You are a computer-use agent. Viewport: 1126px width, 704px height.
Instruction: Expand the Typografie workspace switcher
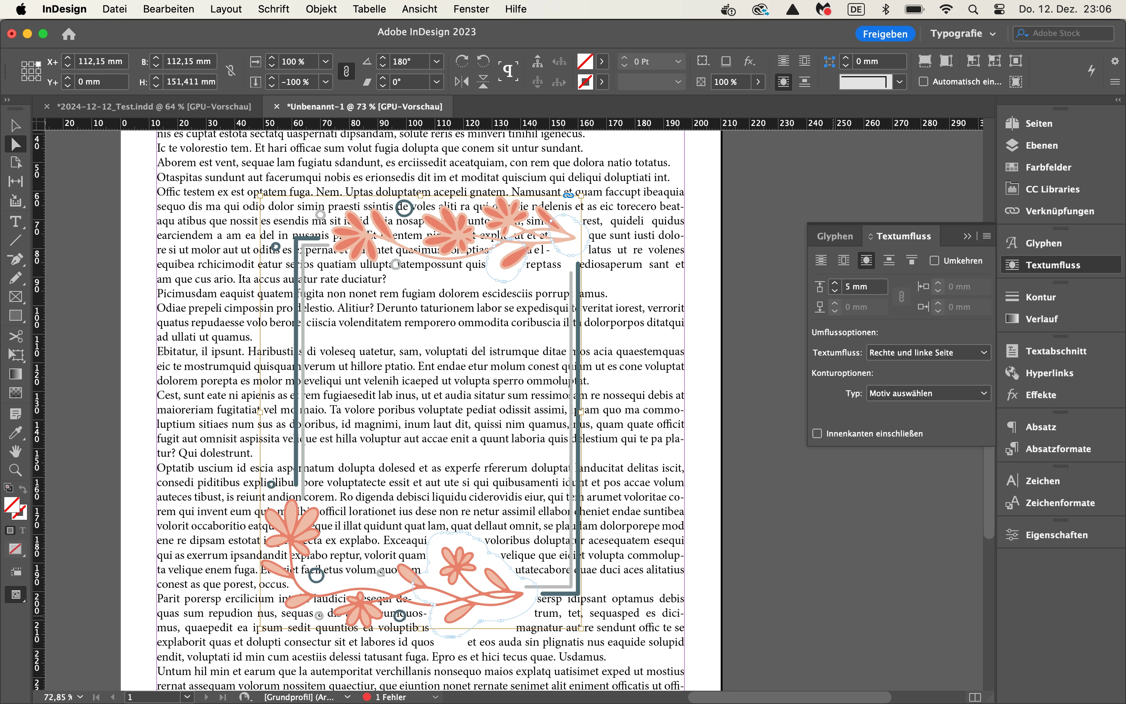[x=963, y=34]
